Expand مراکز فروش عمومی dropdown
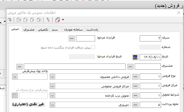The height and width of the screenshot is (112, 184). pyautogui.click(x=53, y=86)
